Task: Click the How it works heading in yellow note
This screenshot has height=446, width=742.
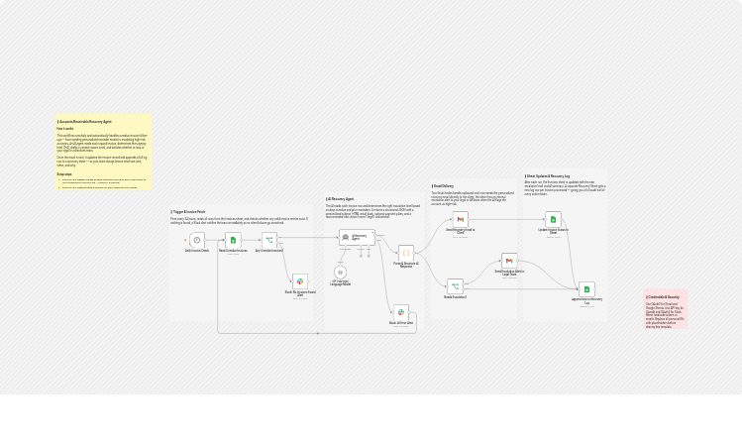Action: tap(65, 129)
